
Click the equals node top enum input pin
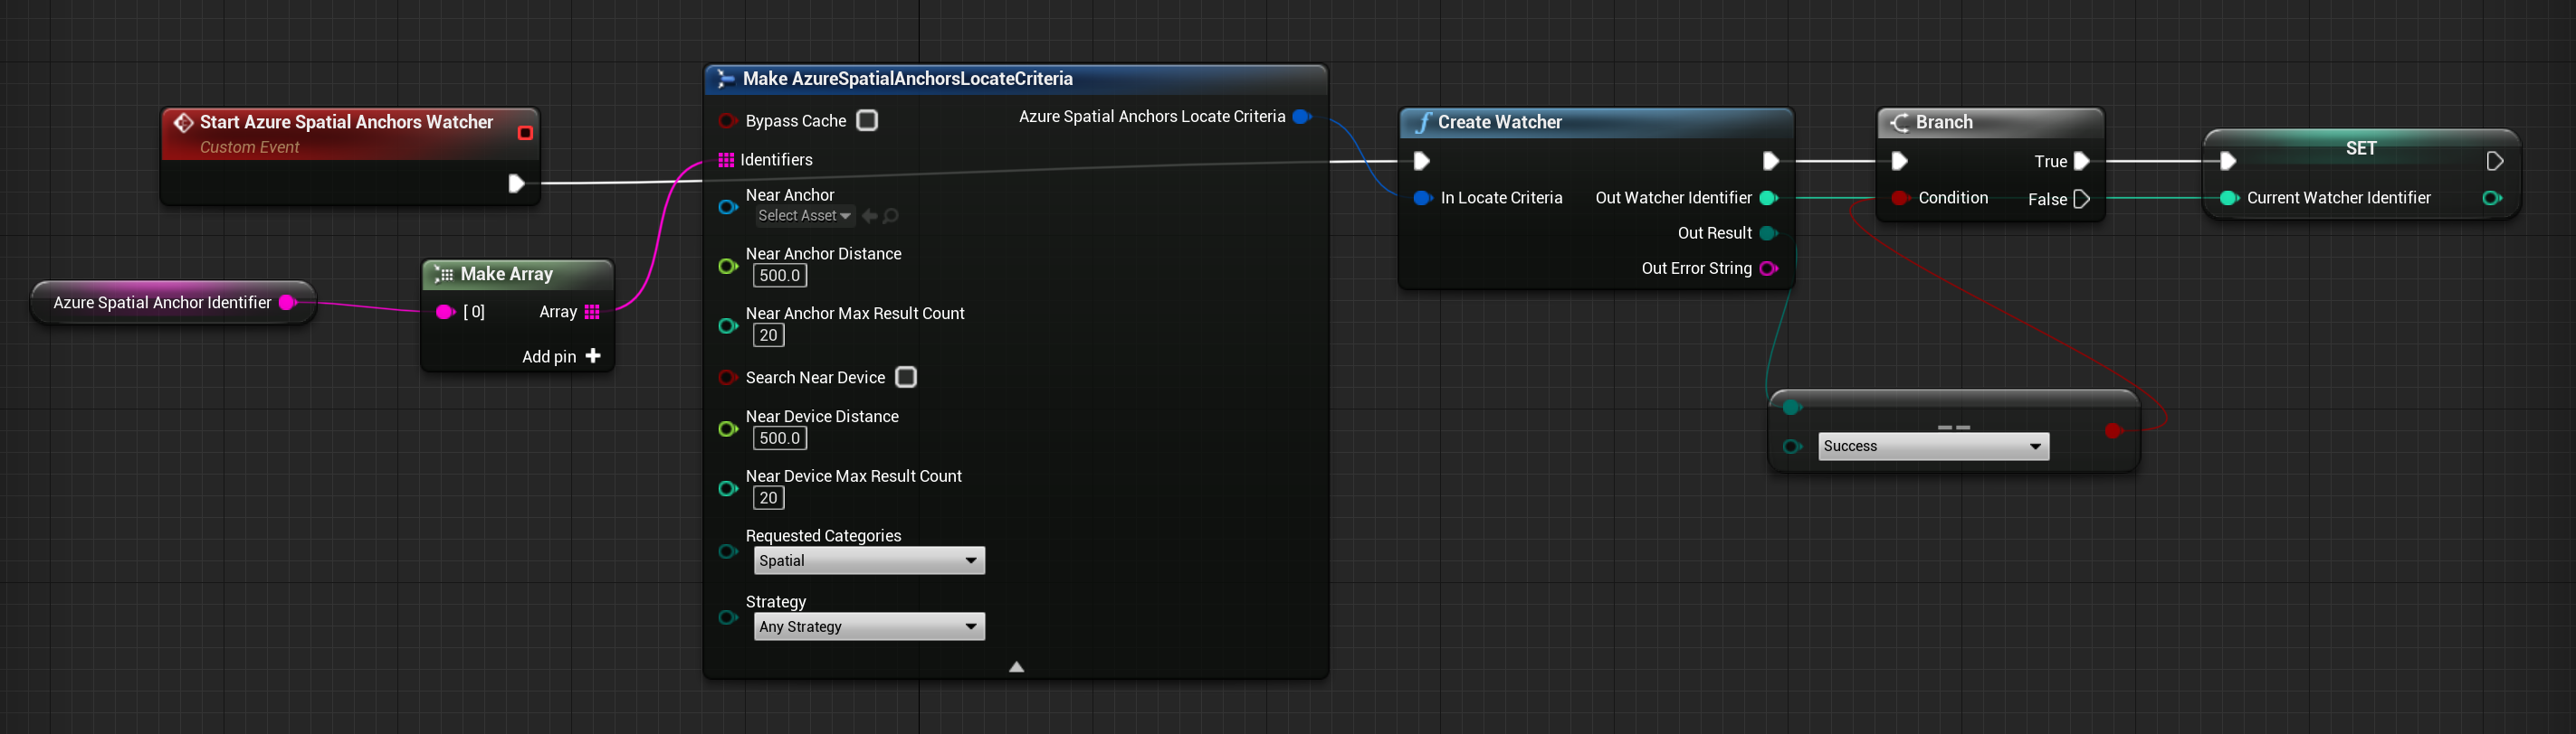point(1792,408)
